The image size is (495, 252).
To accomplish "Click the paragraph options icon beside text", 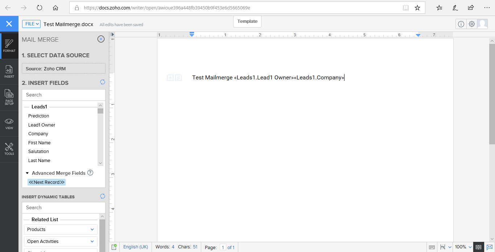I will point(178,78).
